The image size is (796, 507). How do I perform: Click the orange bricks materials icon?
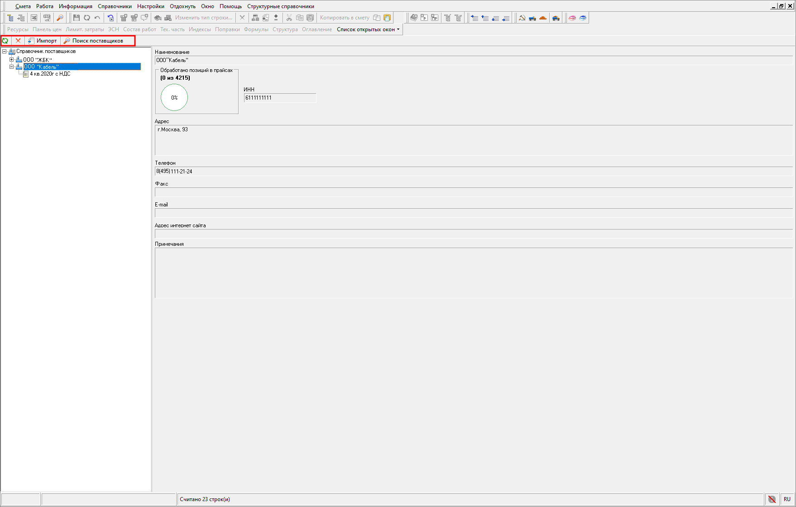click(543, 18)
